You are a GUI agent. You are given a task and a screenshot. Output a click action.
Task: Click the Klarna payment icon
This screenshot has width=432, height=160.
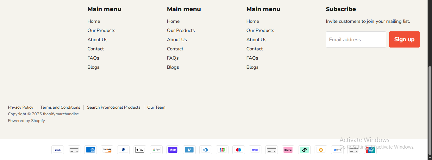[288, 150]
